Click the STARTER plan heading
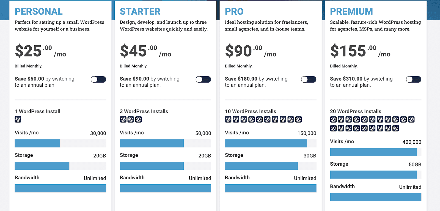 140,12
